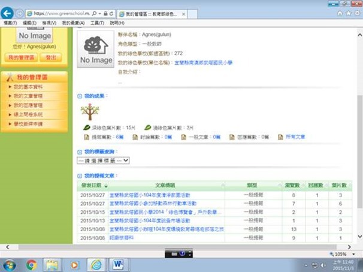Click the tree achievement icon
363x272 pixels.
[90, 112]
